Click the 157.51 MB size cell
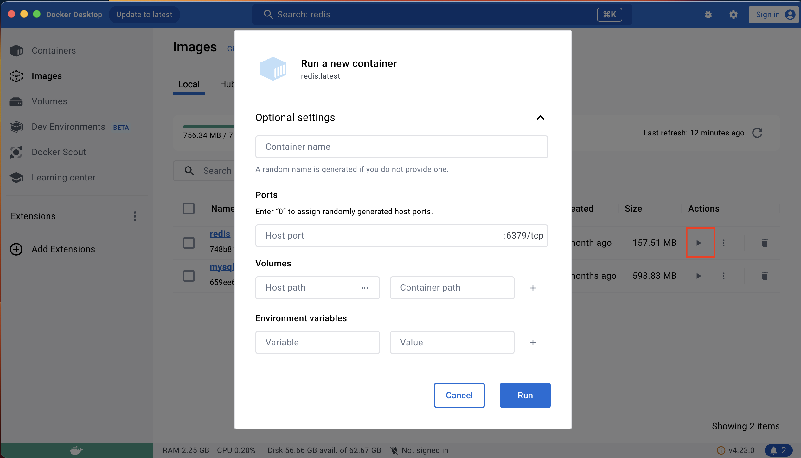 coord(655,243)
